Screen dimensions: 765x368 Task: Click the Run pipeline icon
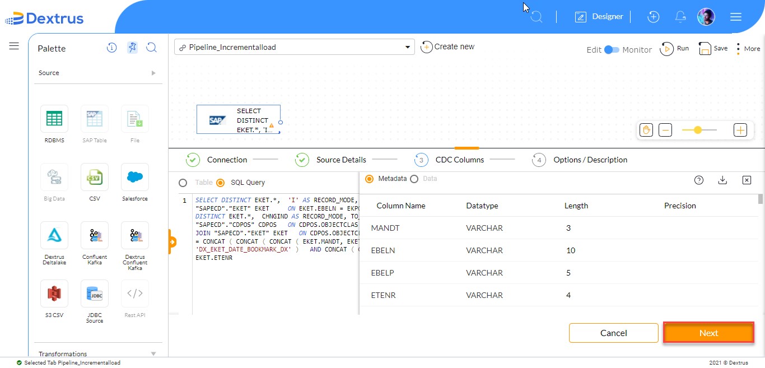pyautogui.click(x=666, y=49)
